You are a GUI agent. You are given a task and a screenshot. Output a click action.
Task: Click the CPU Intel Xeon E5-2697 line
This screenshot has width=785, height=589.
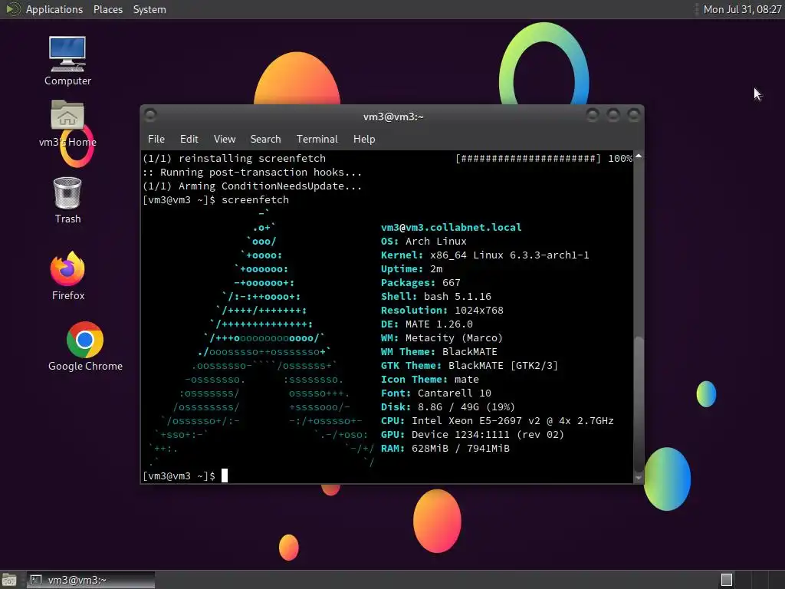(497, 421)
